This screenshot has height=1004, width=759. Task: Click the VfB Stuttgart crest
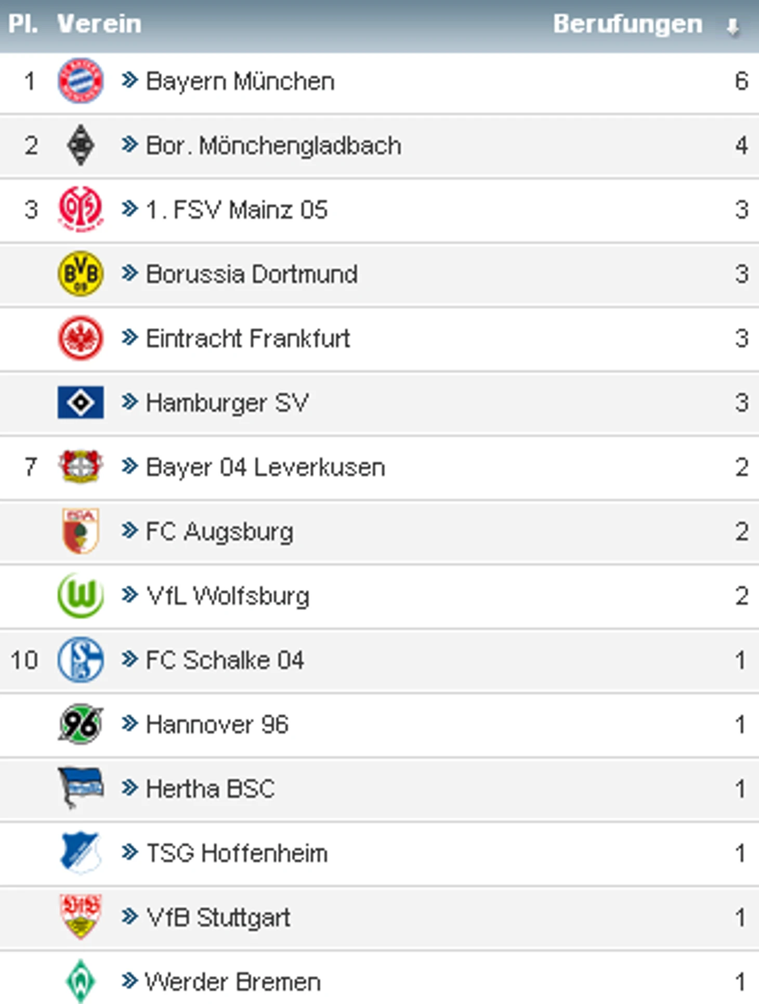(81, 917)
